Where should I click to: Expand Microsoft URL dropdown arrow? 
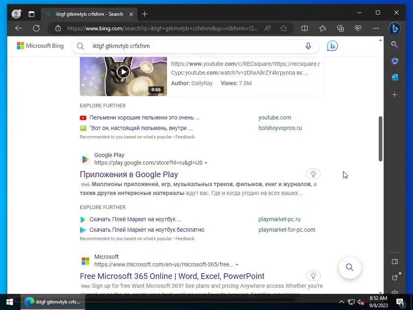tap(237, 265)
